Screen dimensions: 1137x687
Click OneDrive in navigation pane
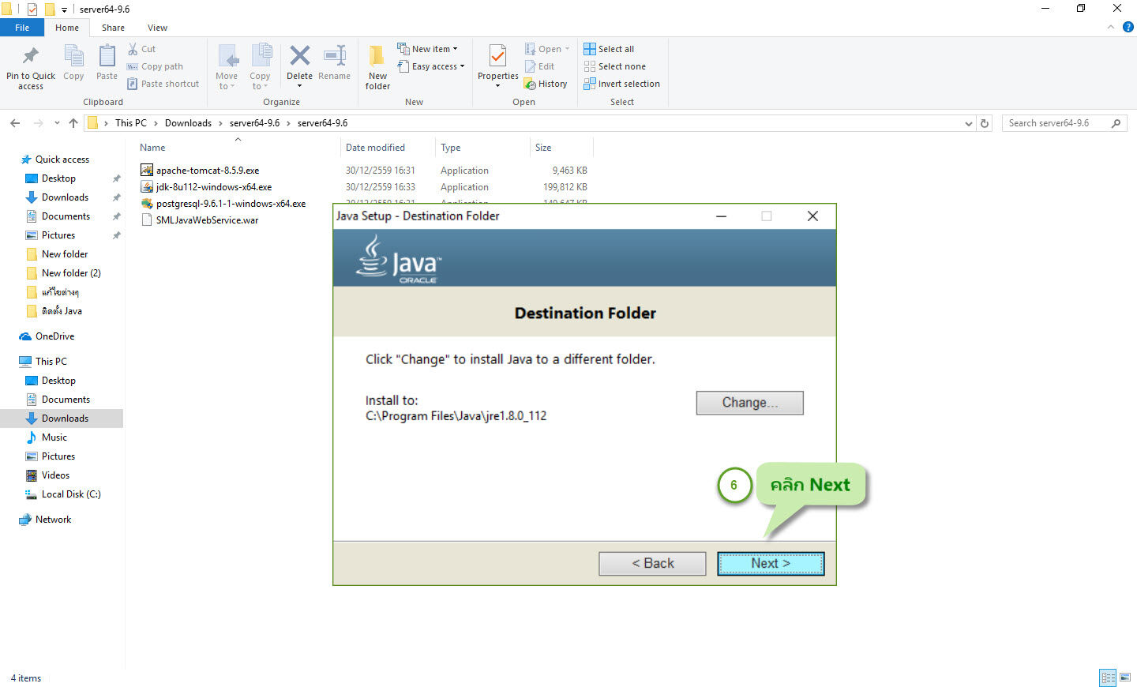54,336
